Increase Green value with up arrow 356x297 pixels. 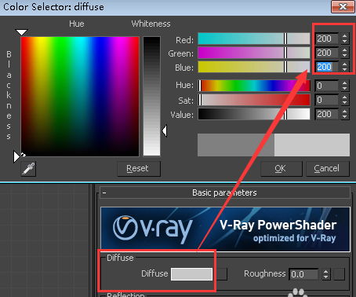click(x=345, y=50)
